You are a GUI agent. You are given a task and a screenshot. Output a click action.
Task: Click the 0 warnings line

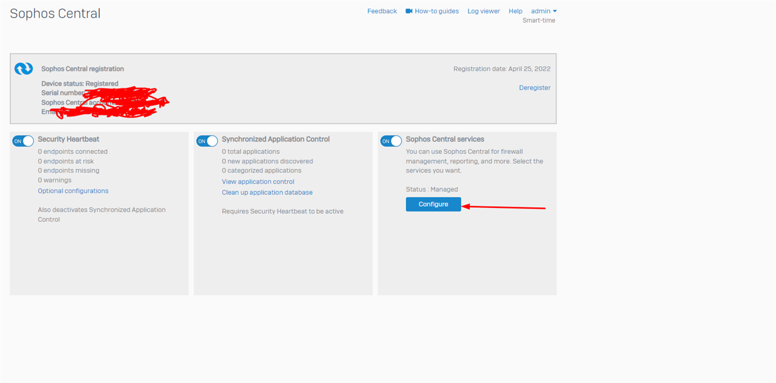[55, 181]
